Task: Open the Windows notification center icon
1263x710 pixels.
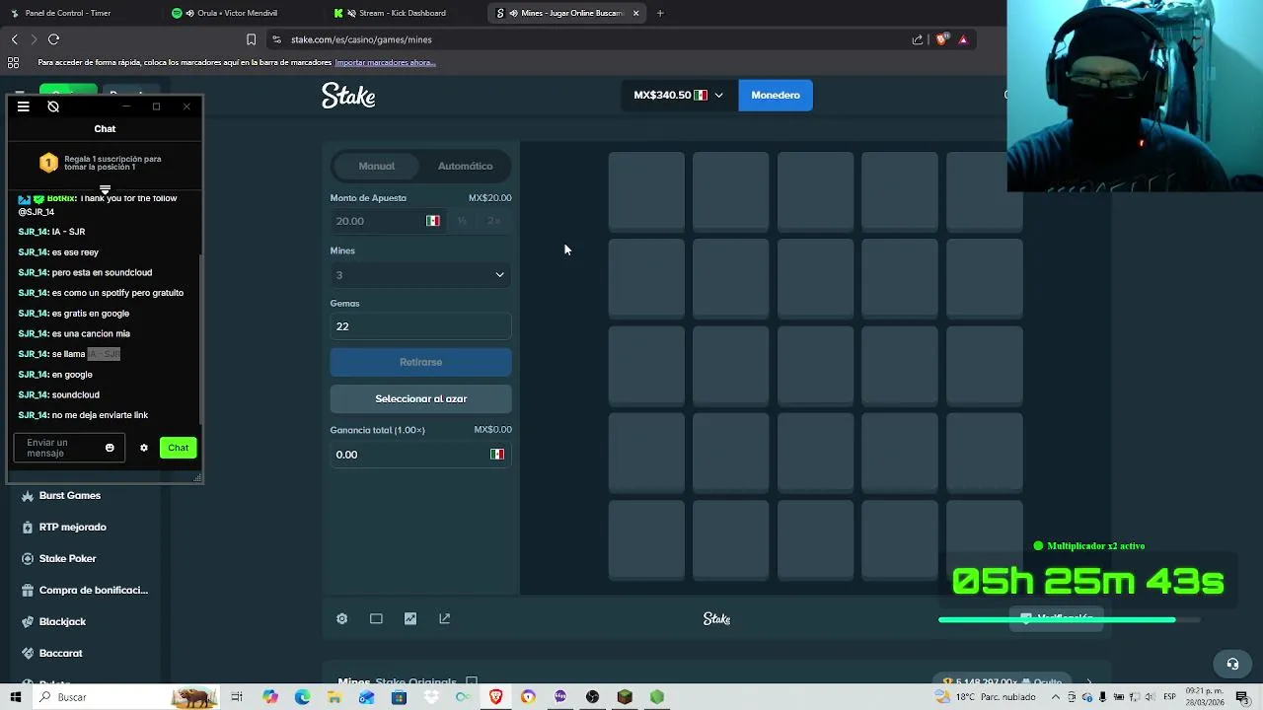Action: [x=1242, y=697]
